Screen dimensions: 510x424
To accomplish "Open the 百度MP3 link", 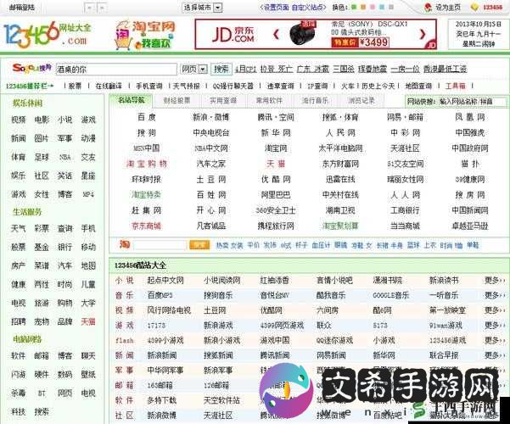I will click(160, 295).
